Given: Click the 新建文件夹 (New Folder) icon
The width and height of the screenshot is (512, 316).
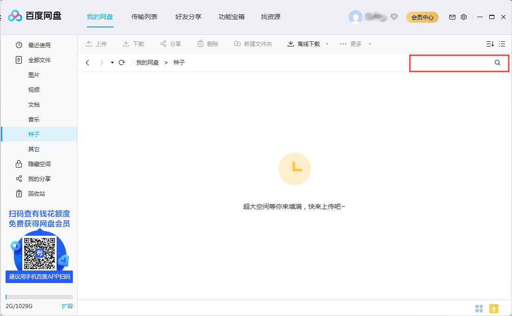Looking at the screenshot, I should coord(237,43).
